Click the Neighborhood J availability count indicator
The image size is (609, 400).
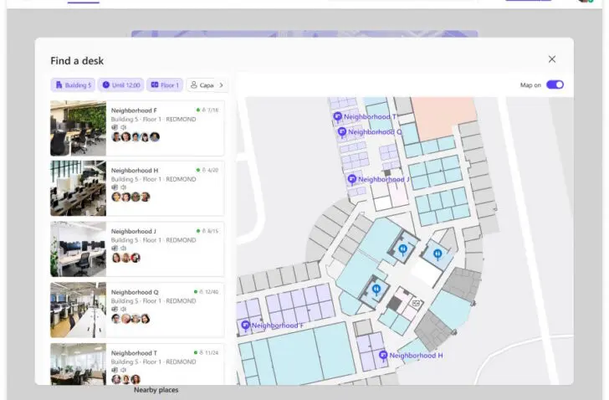[x=207, y=231]
